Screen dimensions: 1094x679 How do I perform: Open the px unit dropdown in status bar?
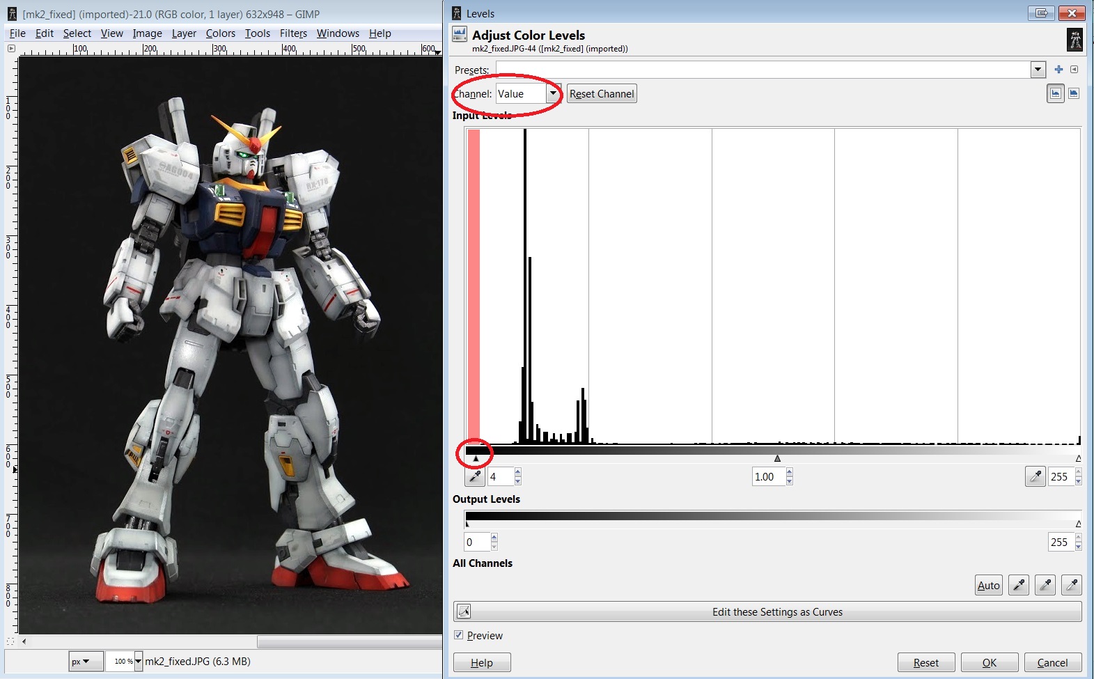point(86,662)
